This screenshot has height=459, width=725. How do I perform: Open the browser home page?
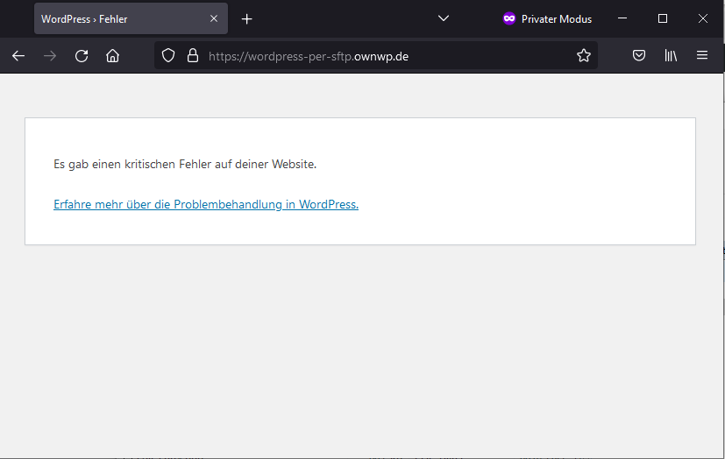[x=112, y=56]
